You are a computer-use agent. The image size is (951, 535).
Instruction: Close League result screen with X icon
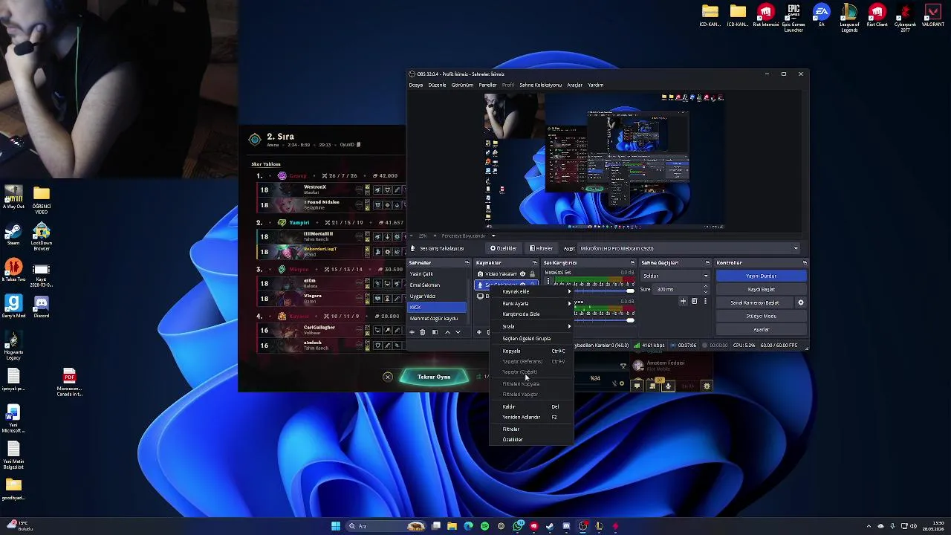(x=387, y=377)
